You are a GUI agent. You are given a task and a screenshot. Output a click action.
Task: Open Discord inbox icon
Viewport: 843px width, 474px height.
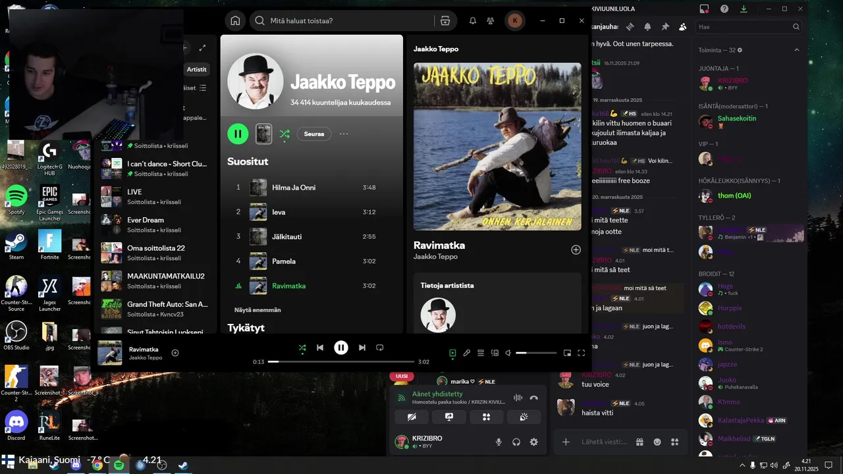point(704,9)
